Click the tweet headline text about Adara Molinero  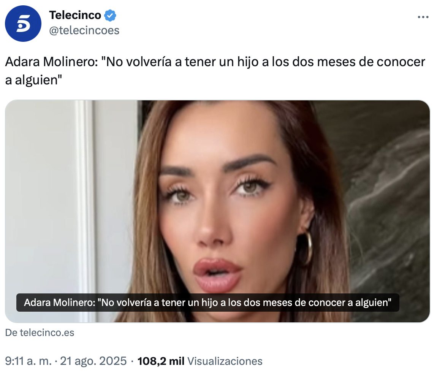[x=215, y=71]
